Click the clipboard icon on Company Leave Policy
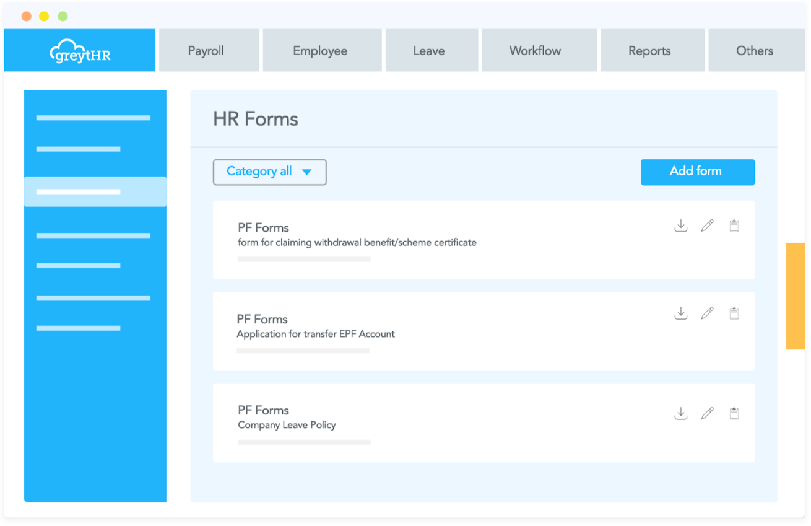The width and height of the screenshot is (811, 526). point(734,413)
